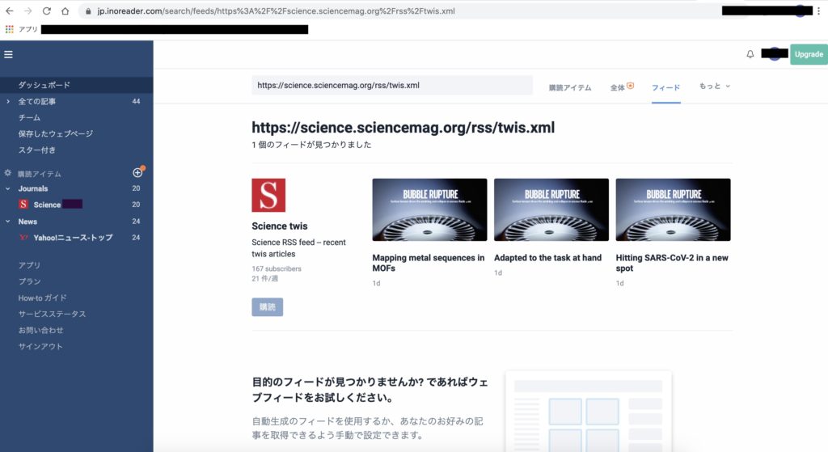
Task: Switch to the 購読アイテム tab
Action: click(570, 87)
